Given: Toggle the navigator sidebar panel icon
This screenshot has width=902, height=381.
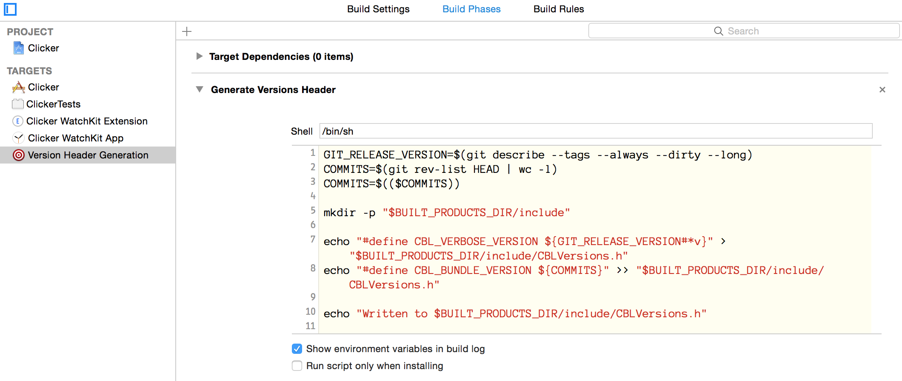Looking at the screenshot, I should pyautogui.click(x=10, y=9).
